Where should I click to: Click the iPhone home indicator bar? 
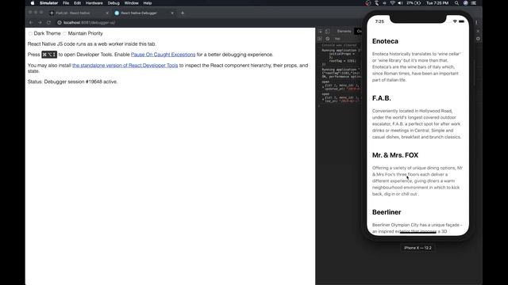[x=418, y=232]
